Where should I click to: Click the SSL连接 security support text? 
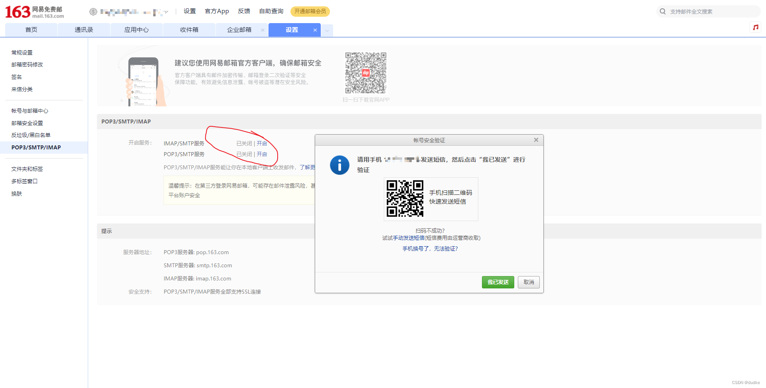click(212, 292)
